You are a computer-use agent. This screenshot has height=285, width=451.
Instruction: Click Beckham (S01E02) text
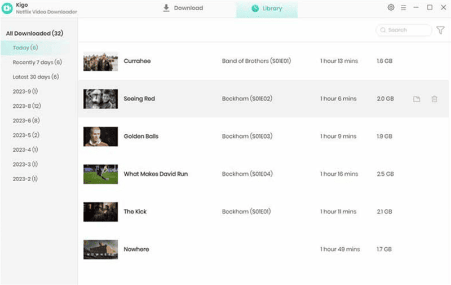point(247,99)
